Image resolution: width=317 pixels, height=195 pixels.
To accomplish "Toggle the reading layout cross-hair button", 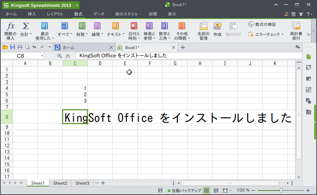I will click(225, 191).
